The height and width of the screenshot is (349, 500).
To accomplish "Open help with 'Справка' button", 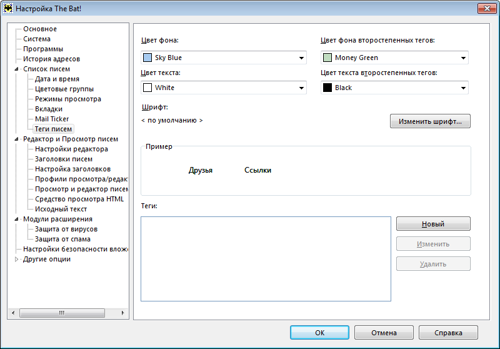I will pyautogui.click(x=448, y=333).
